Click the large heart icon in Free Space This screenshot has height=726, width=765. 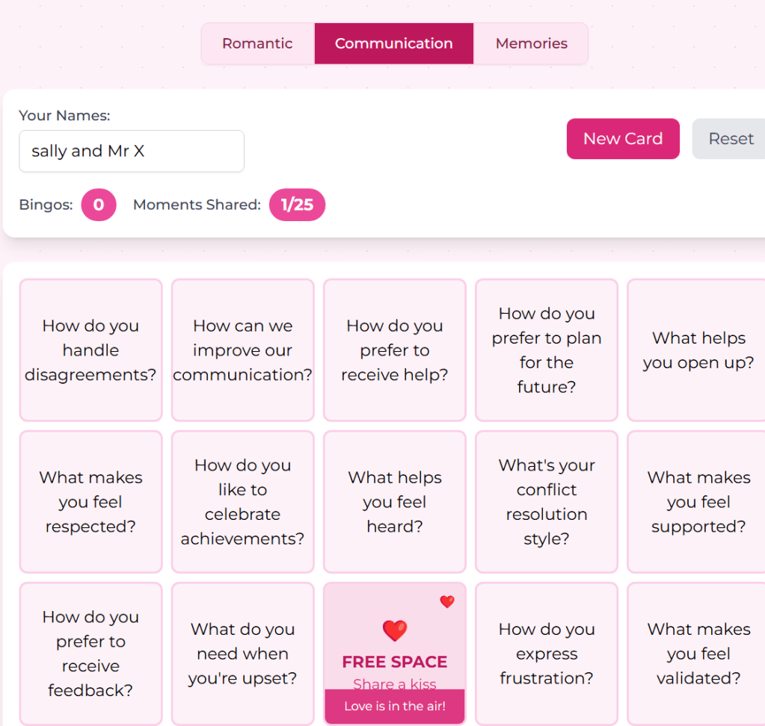[x=395, y=630]
